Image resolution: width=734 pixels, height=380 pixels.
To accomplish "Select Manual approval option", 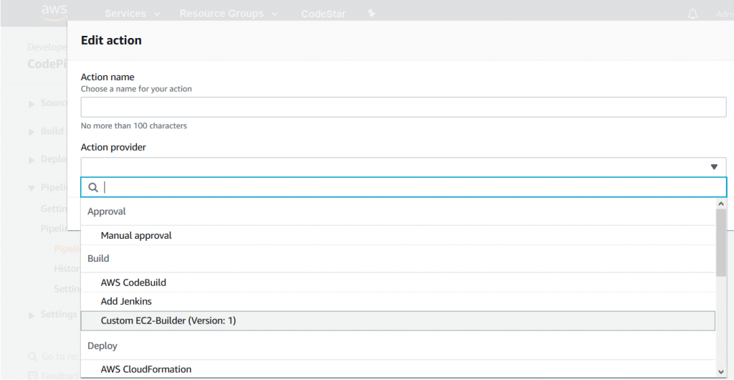I will pos(398,235).
